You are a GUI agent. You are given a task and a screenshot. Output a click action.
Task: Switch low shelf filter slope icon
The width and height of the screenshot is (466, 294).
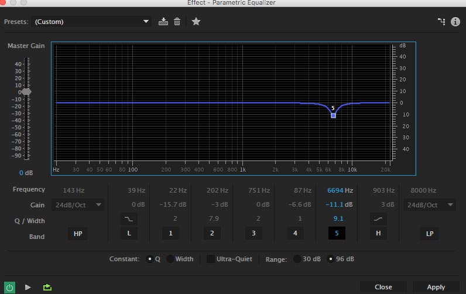click(129, 219)
